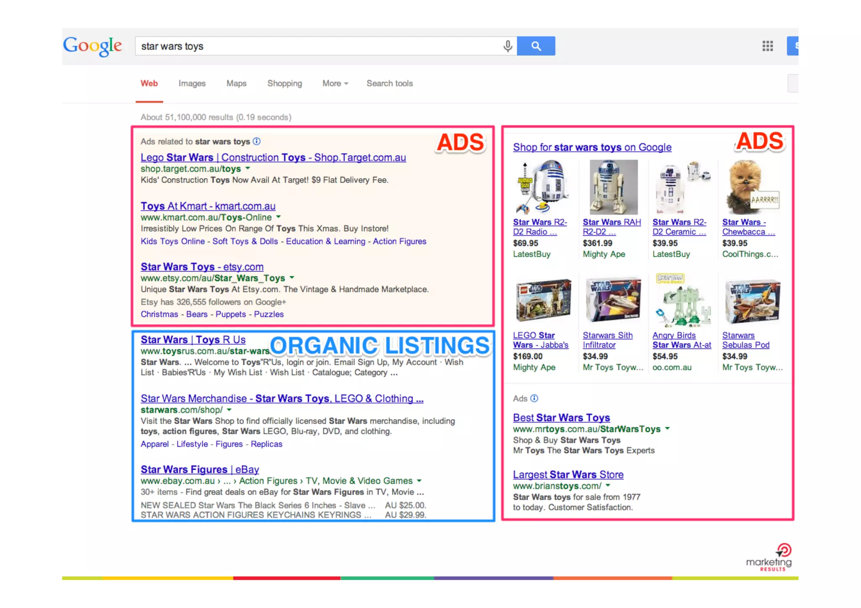The width and height of the screenshot is (861, 608).
Task: Open 'Starwars Sebulas Pod' product link
Action: coord(746,340)
